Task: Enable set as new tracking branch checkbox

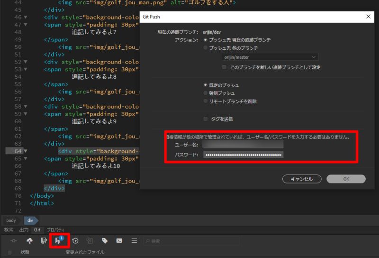Action: click(224, 67)
